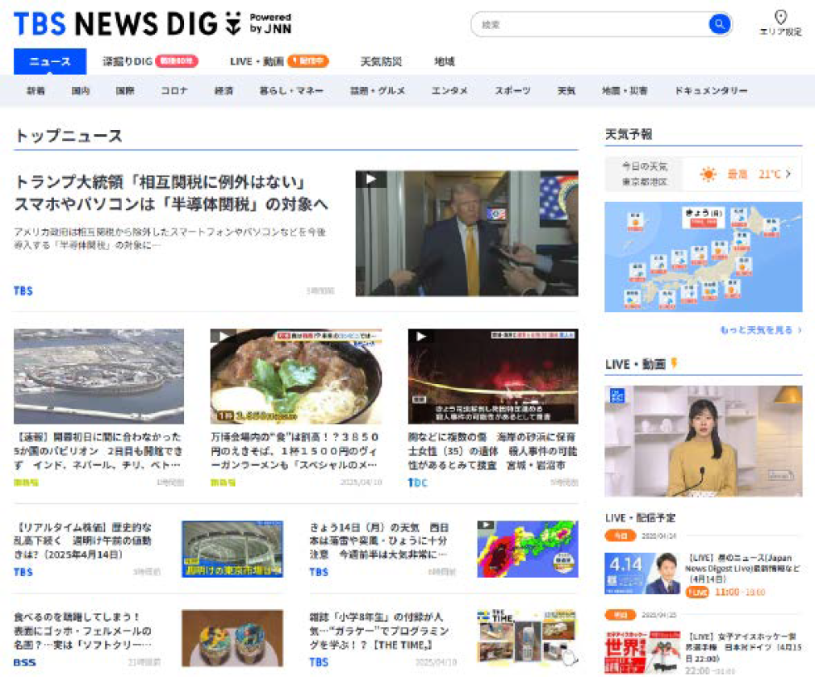Click the BSS source logo
This screenshot has height=677, width=815.
[24, 662]
